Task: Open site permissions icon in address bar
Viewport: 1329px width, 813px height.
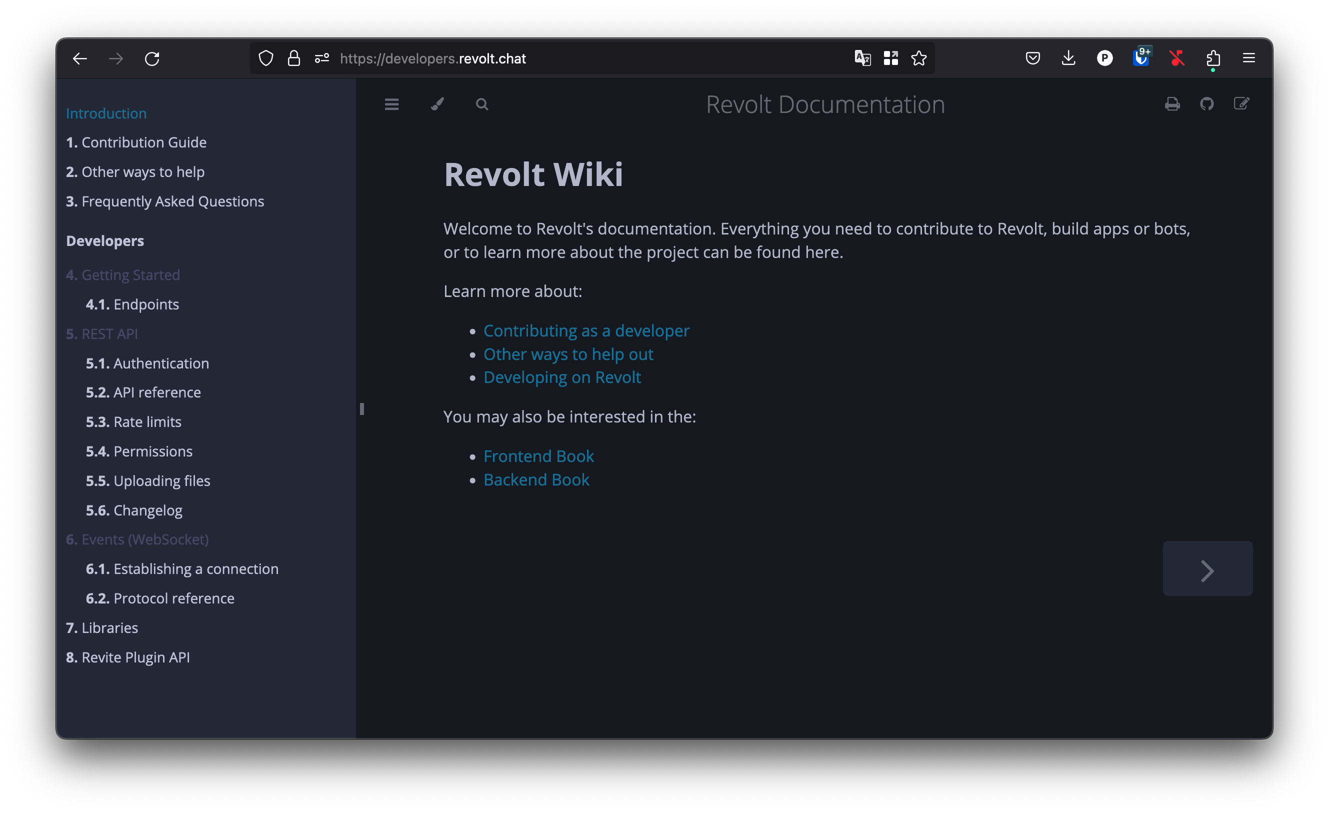Action: point(322,58)
